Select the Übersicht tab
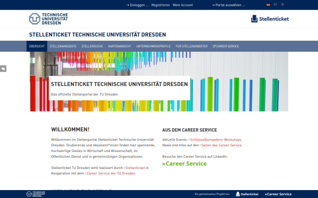This screenshot has width=318, height=198. click(x=37, y=46)
